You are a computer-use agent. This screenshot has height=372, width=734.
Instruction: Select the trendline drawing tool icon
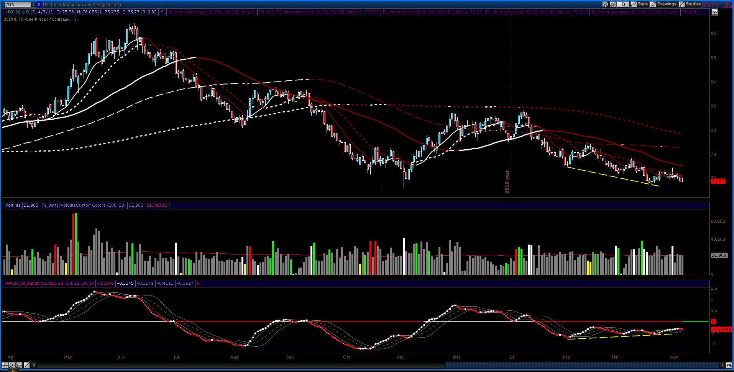[x=26, y=365]
